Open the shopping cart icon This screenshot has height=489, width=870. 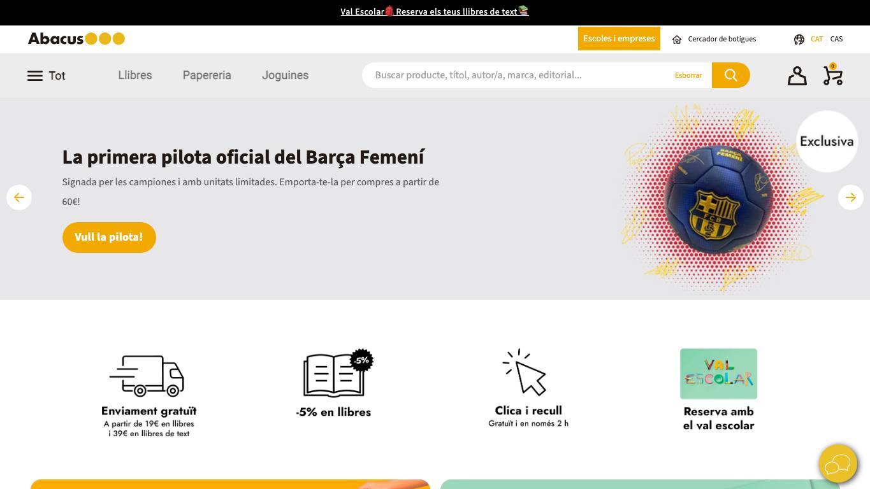832,75
